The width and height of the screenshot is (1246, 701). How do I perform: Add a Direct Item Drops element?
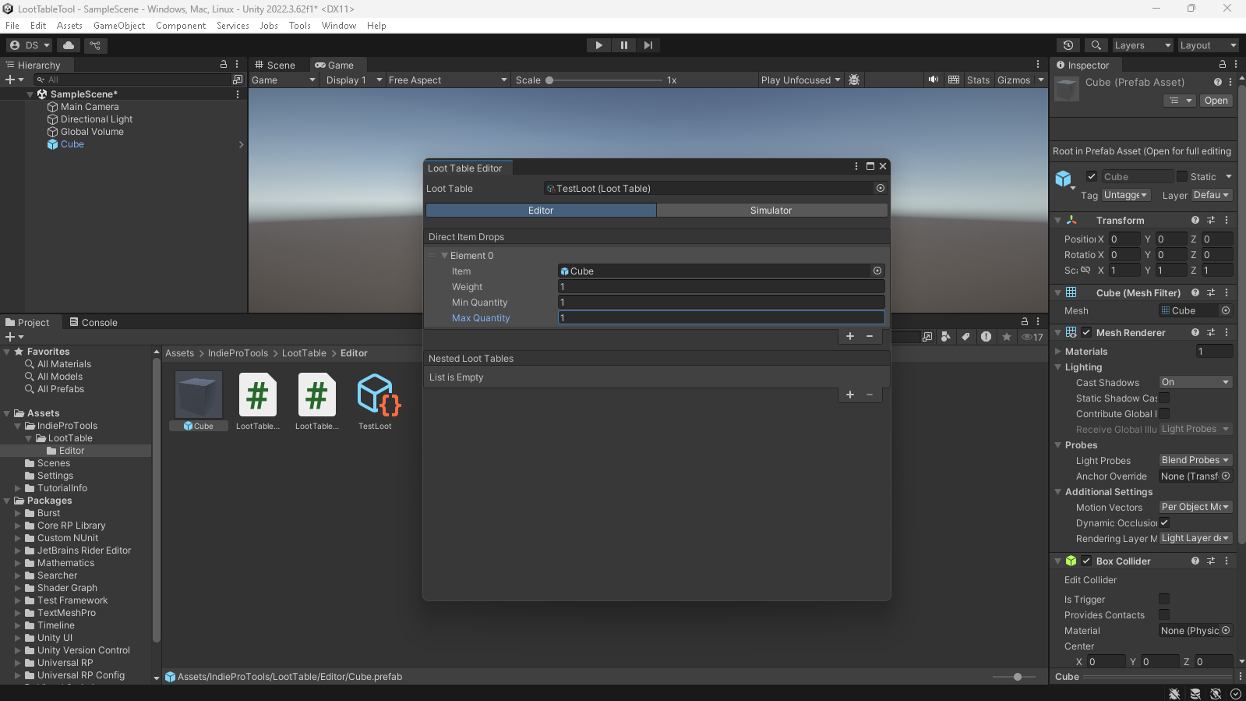tap(850, 336)
